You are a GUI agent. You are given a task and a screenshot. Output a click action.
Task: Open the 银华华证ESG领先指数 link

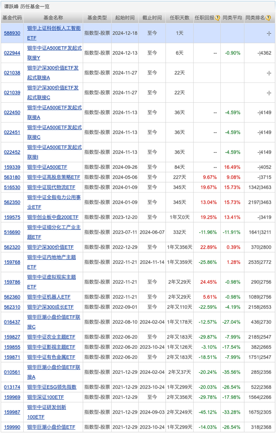pos(52,387)
